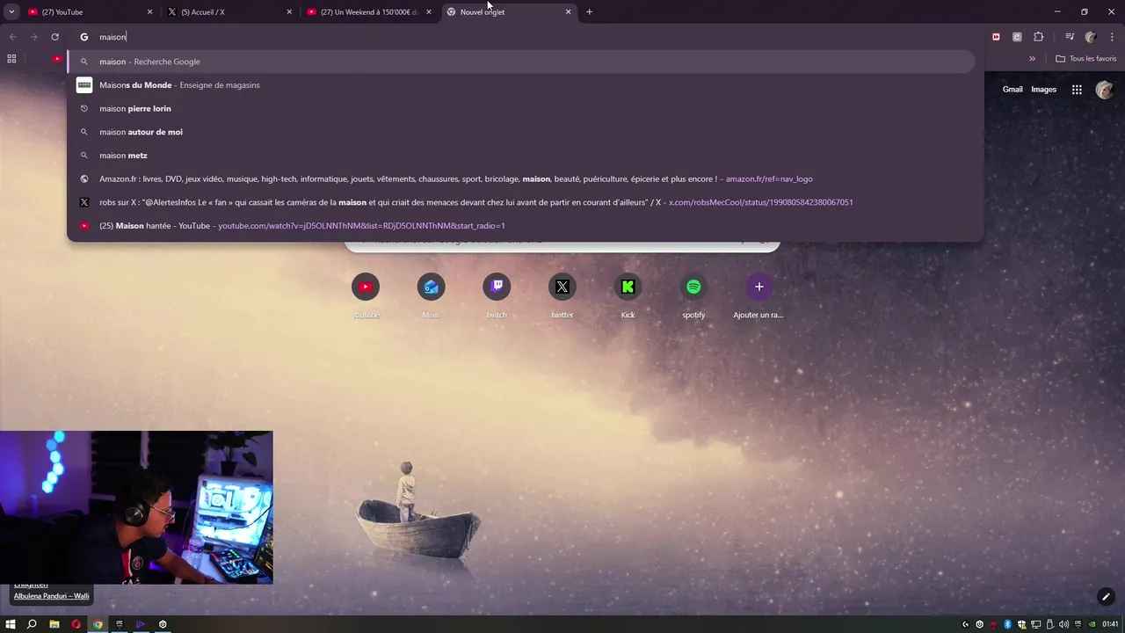Choose suggestion maison autour de moi
The height and width of the screenshot is (633, 1125).
click(x=521, y=132)
